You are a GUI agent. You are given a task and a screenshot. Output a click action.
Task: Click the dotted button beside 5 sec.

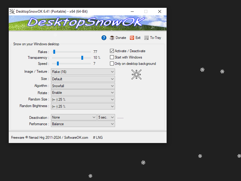pyautogui.click(x=120, y=117)
